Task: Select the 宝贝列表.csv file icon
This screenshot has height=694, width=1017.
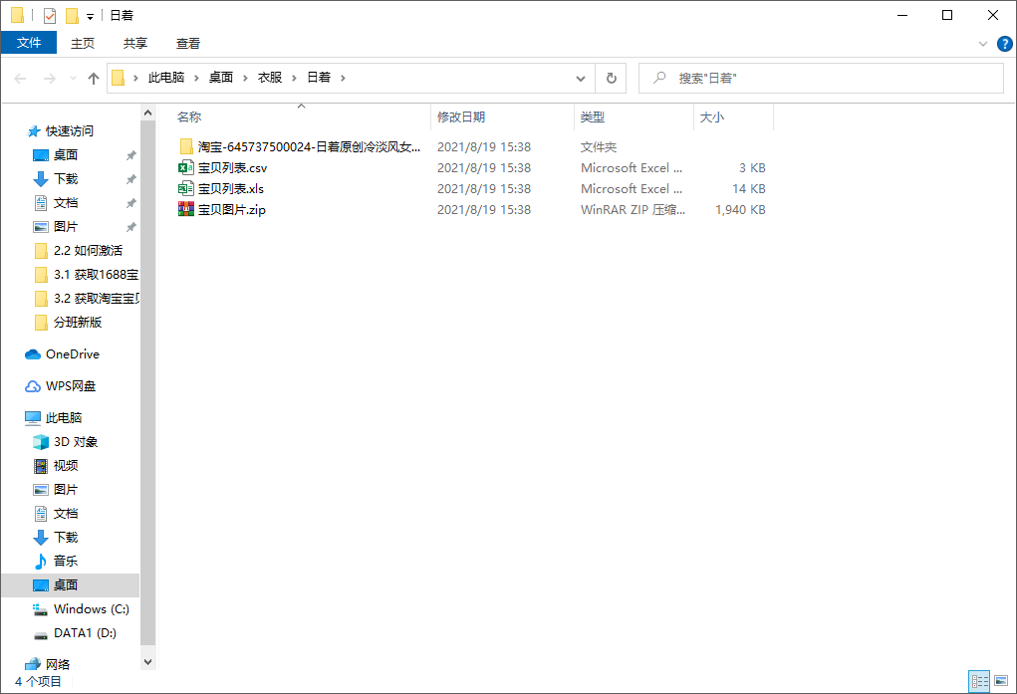Action: pos(185,168)
